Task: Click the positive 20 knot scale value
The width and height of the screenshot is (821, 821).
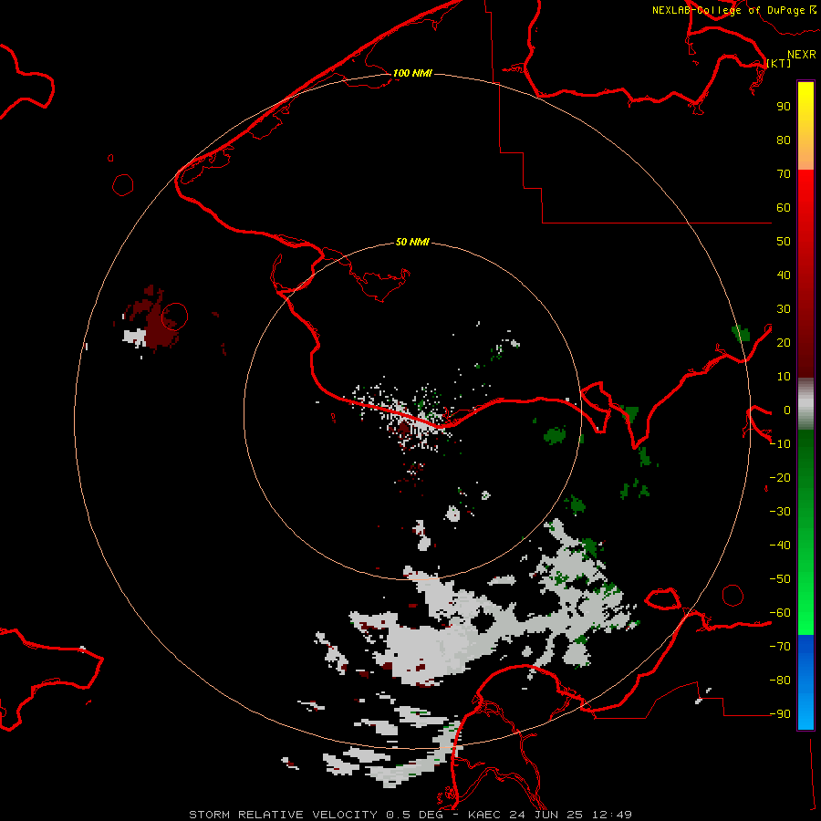Action: point(784,342)
